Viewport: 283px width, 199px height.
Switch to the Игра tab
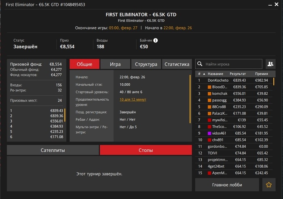pos(115,64)
